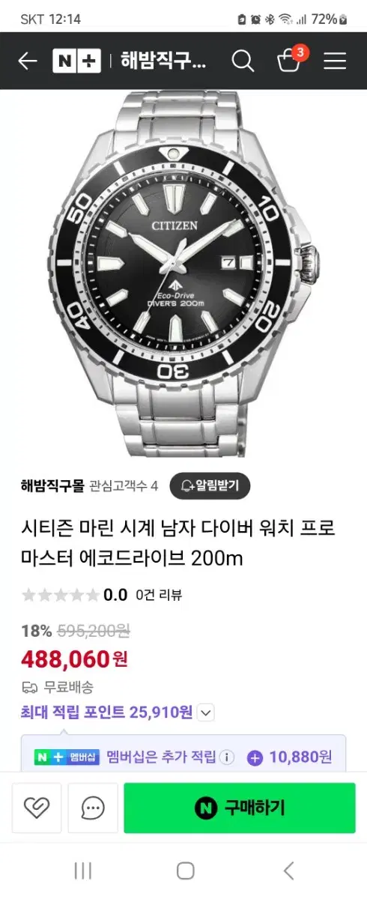The height and width of the screenshot is (899, 367).
Task: Tap the membership info circle icon
Action: click(228, 757)
